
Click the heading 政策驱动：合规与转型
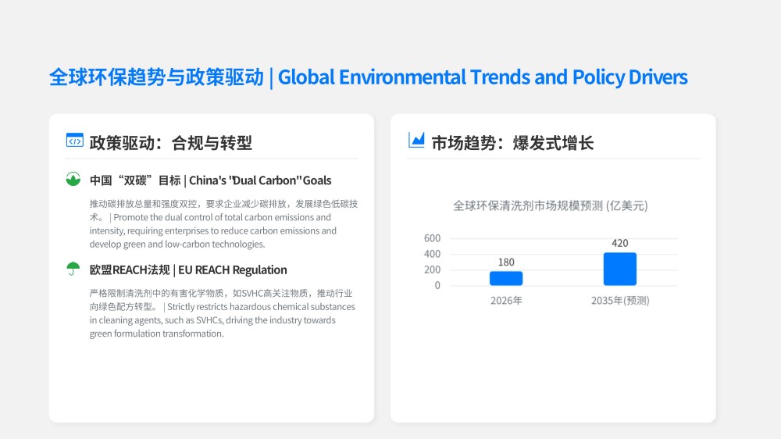(171, 143)
